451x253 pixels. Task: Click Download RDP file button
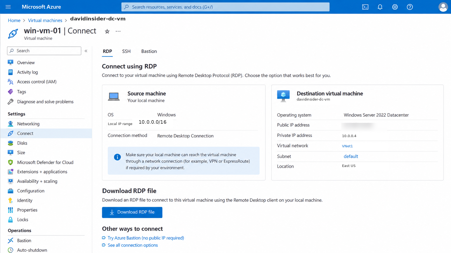pos(132,212)
